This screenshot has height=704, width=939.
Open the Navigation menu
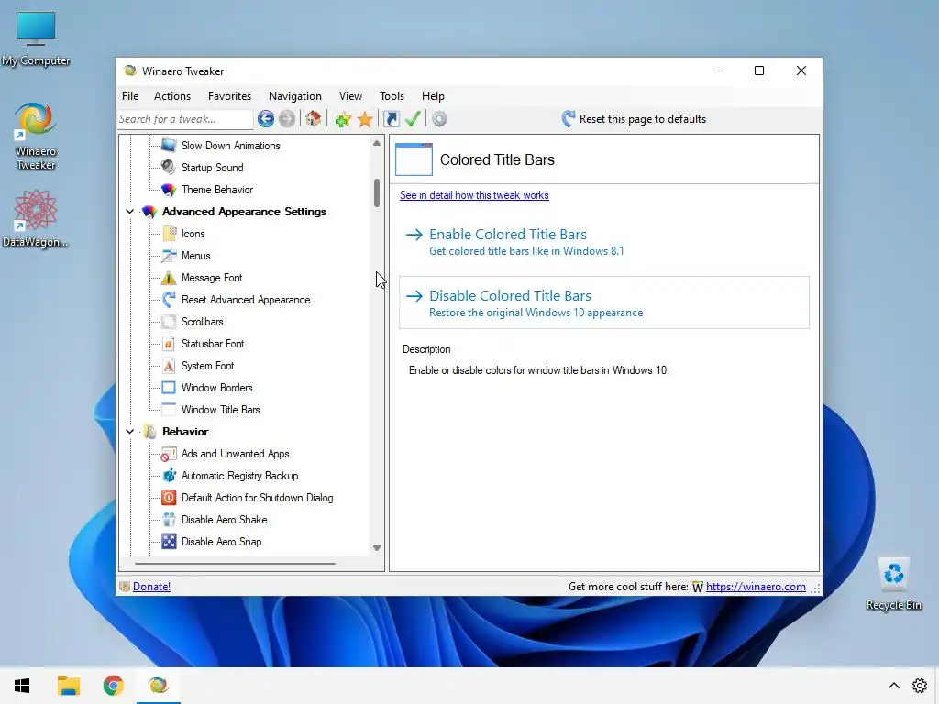(x=295, y=96)
